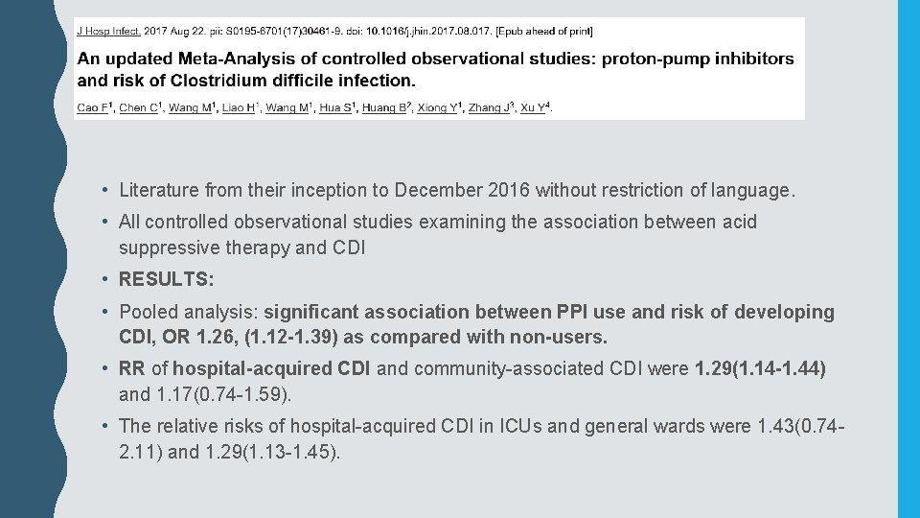Open the Wang M link before Hua S

287,108
